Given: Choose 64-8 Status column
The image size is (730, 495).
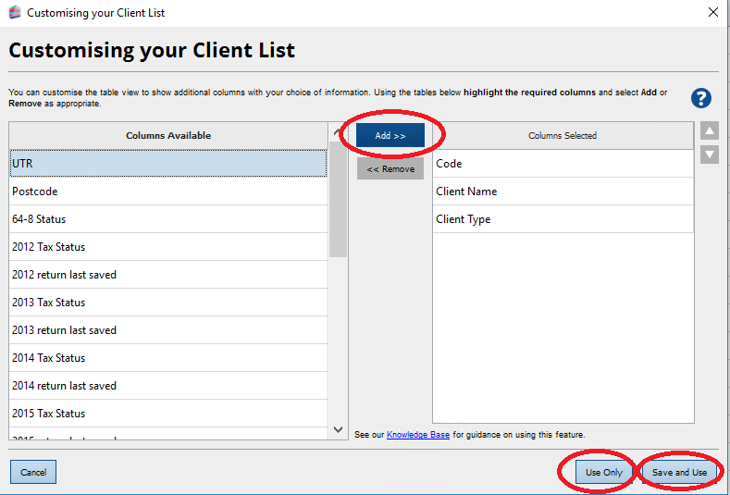Looking at the screenshot, I should tap(167, 219).
